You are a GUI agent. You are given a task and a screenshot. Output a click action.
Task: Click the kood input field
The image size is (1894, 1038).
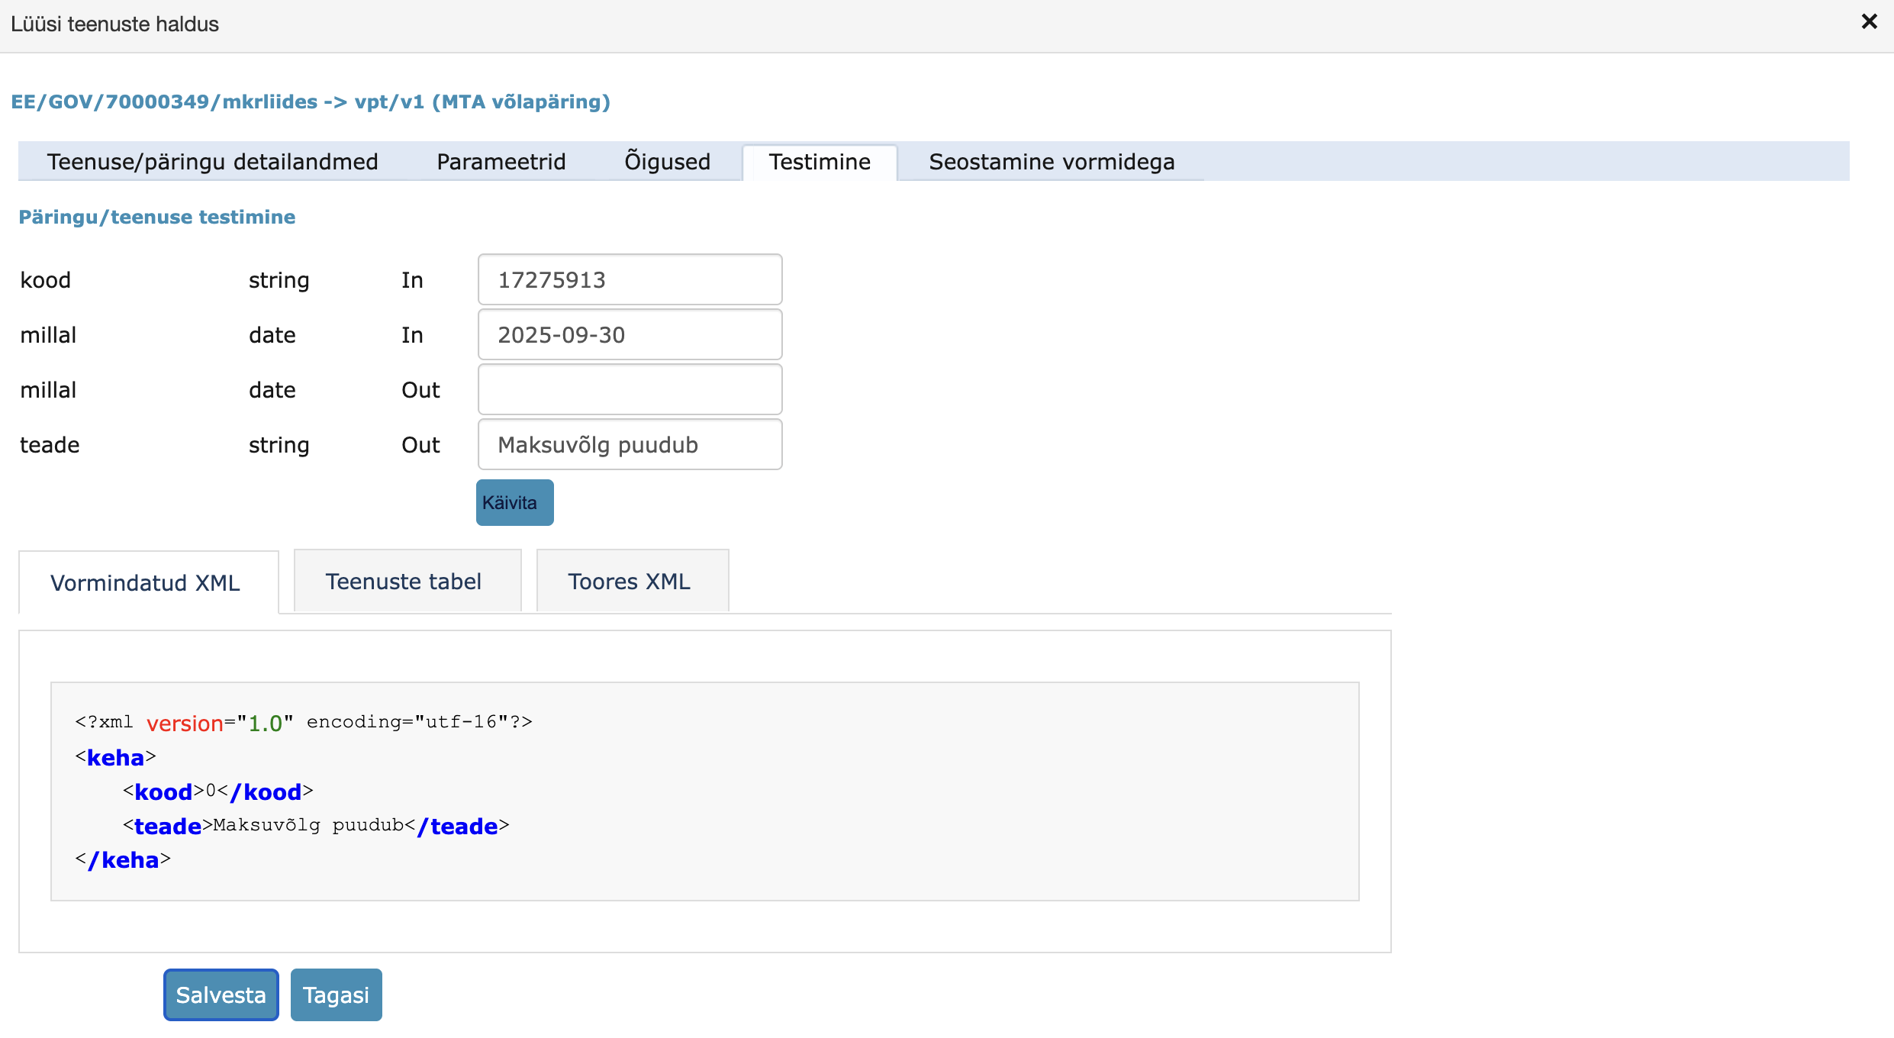(630, 280)
